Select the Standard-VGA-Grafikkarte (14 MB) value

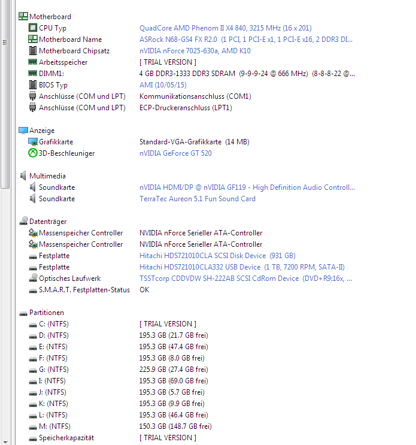[x=195, y=141]
